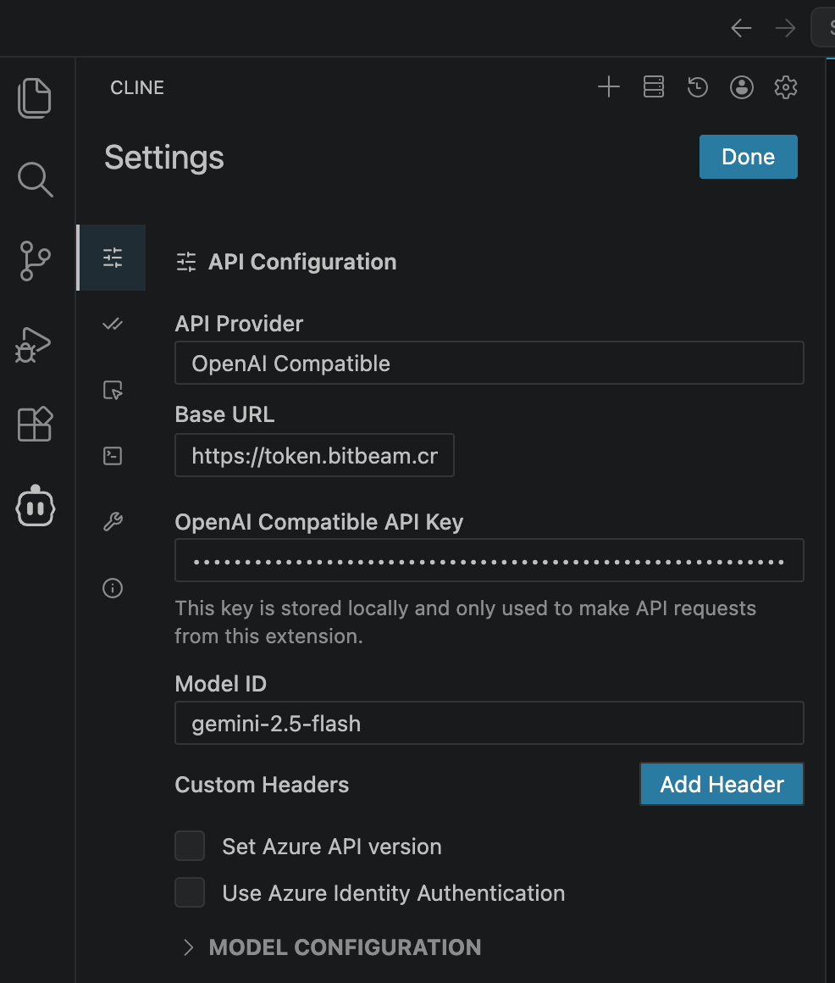
Task: Open the Explorer view in activity bar
Action: [35, 97]
